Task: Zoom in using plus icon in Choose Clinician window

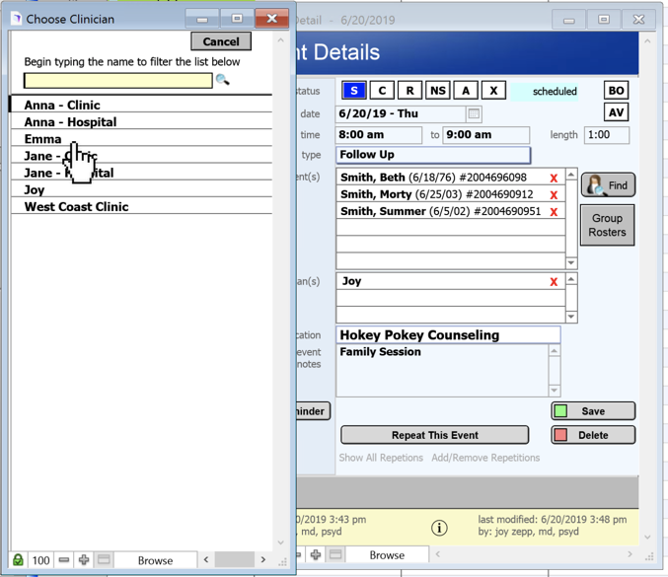Action: point(84,560)
